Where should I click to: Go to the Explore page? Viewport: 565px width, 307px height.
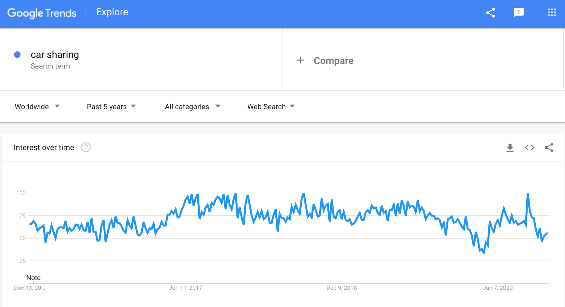[x=112, y=12]
